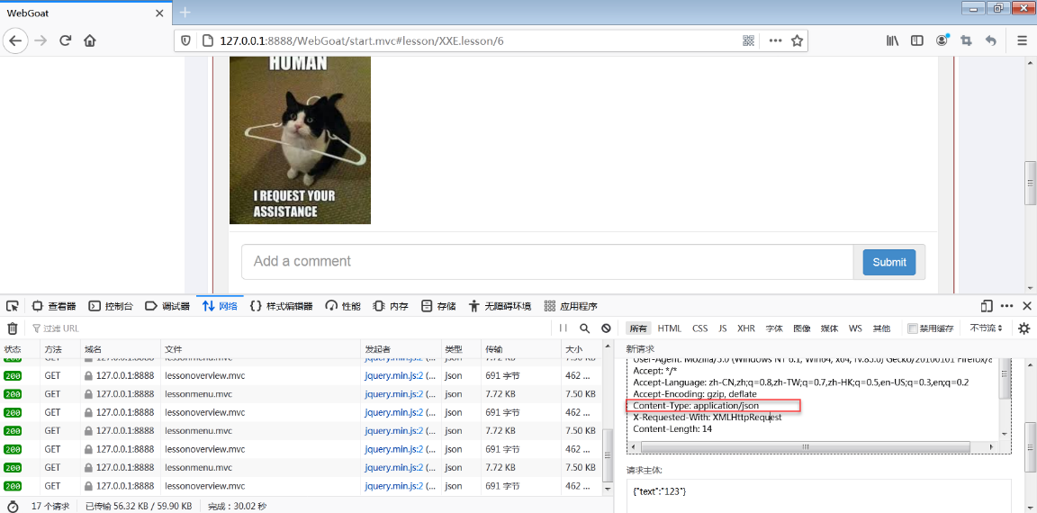Pause network recording in devtools
This screenshot has height=513, width=1037.
[x=563, y=328]
